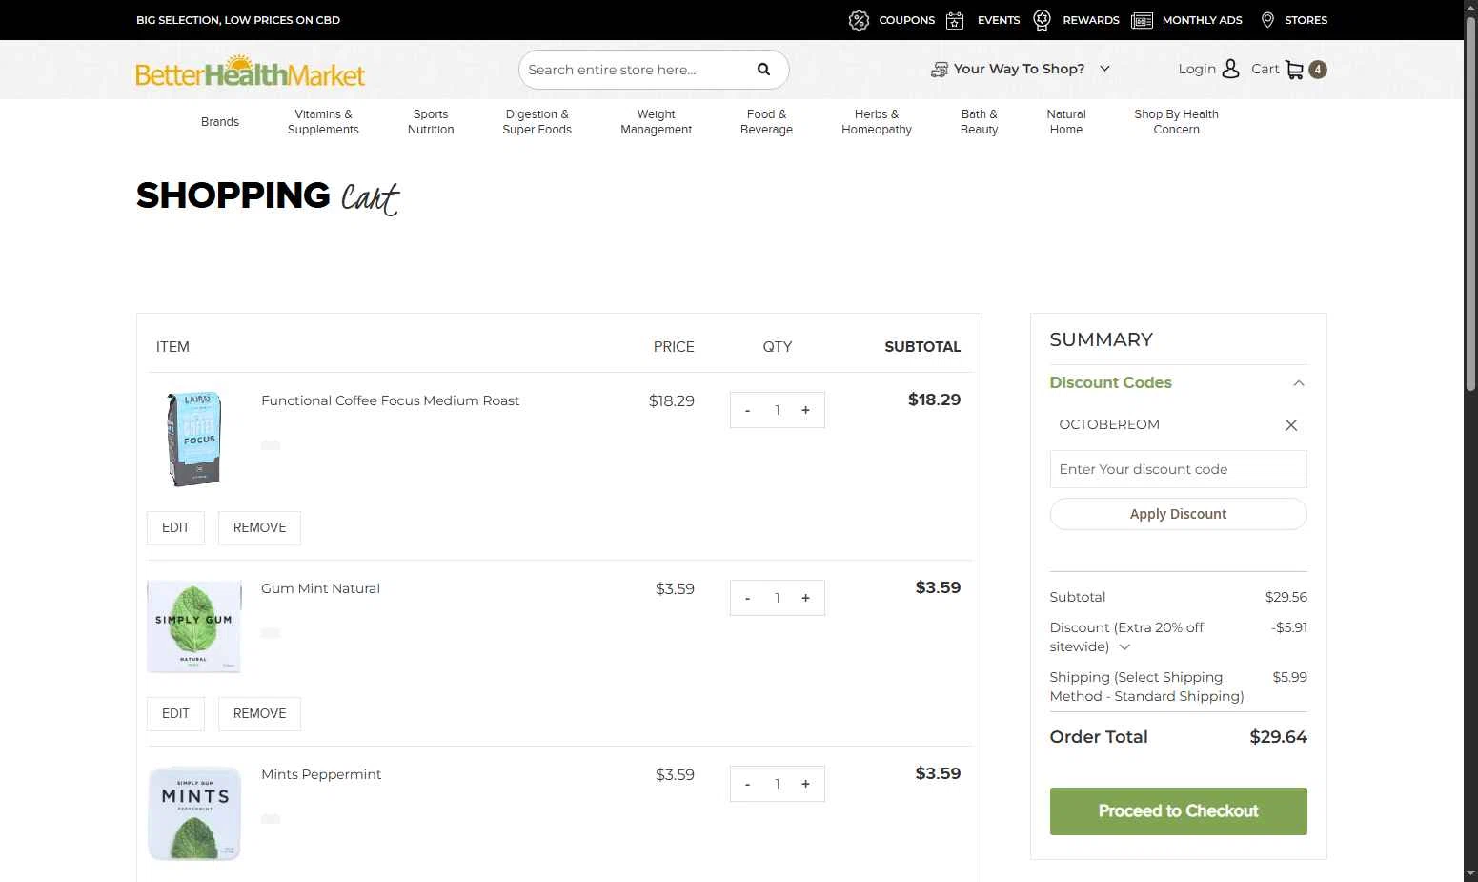This screenshot has width=1478, height=882.
Task: Remove Functional Coffee Focus from cart
Action: click(x=259, y=528)
